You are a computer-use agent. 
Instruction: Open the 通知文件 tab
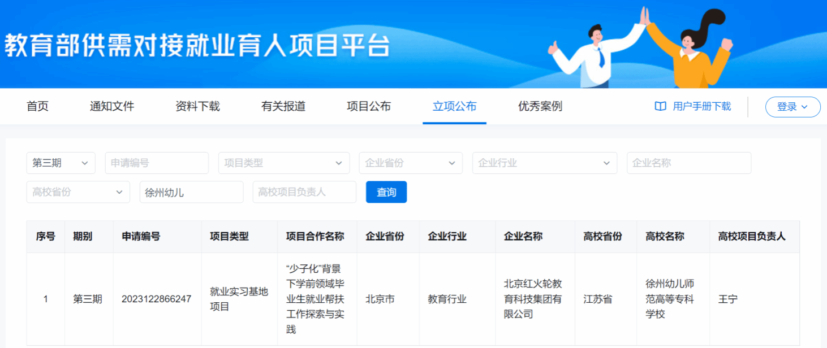click(112, 106)
